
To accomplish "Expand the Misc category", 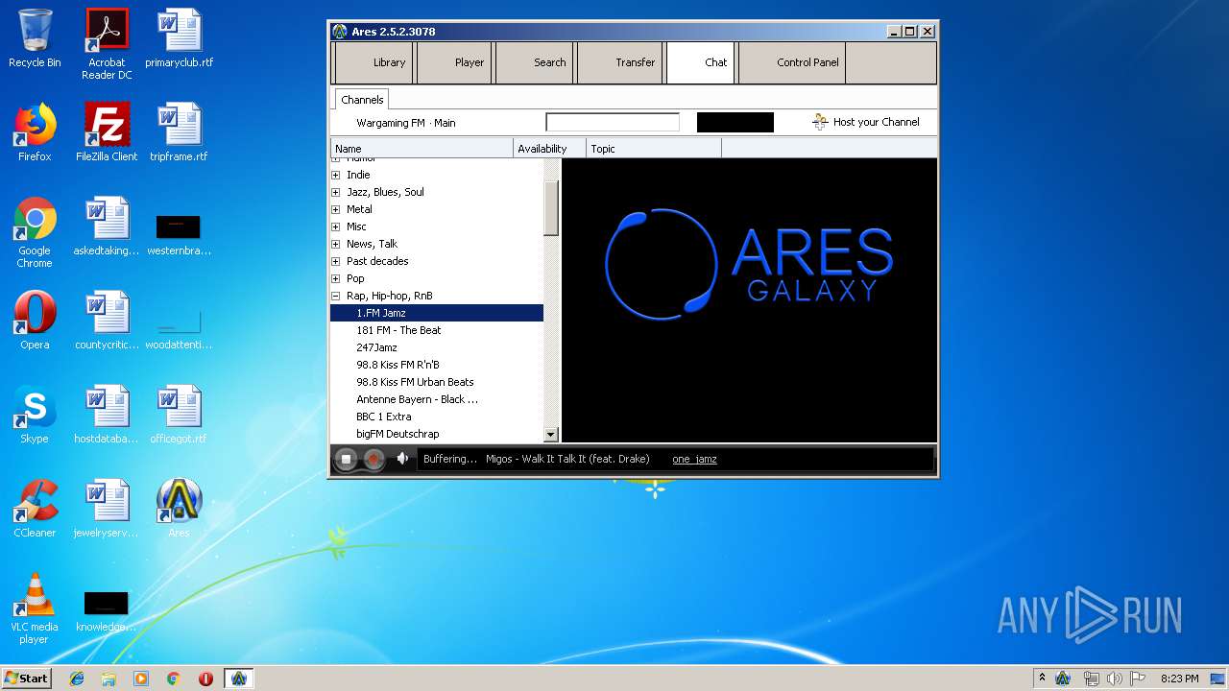I will (x=336, y=226).
